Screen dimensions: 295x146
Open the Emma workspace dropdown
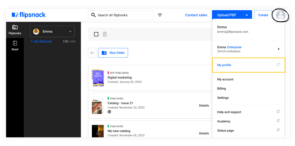click(x=52, y=31)
